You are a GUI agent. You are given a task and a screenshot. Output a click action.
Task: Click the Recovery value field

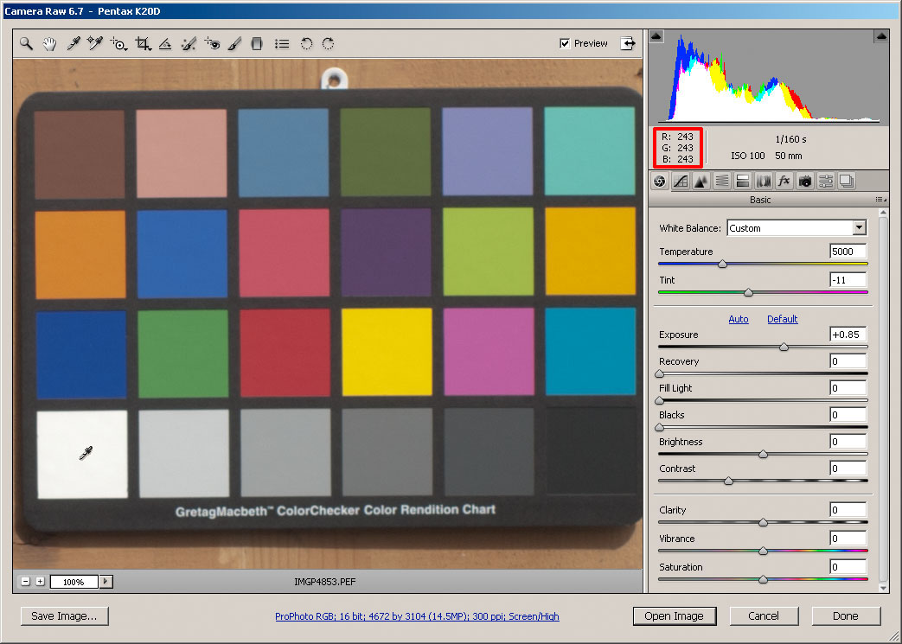pos(848,361)
